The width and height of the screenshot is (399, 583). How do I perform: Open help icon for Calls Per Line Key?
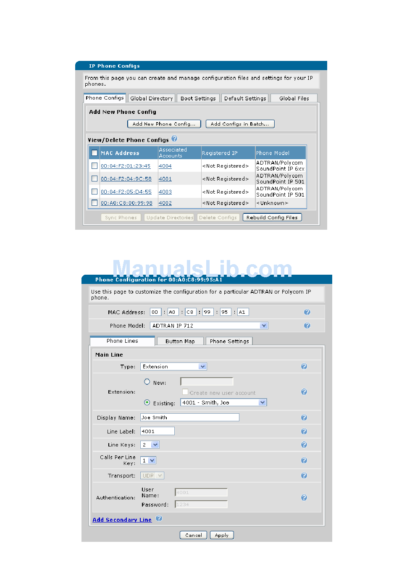click(304, 460)
